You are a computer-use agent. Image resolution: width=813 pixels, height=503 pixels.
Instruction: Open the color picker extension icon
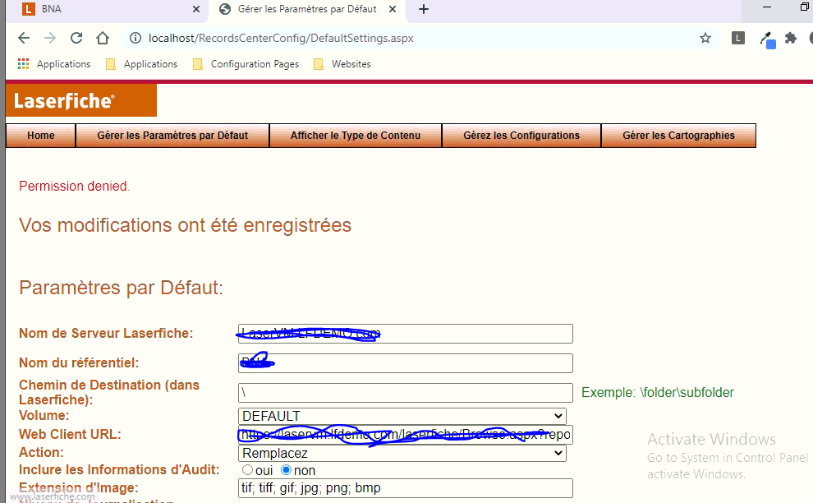(767, 39)
